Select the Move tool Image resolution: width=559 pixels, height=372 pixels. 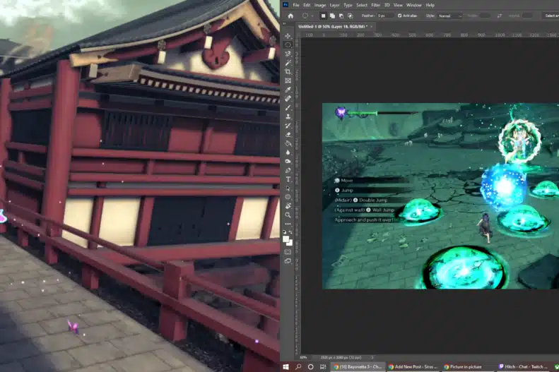click(288, 35)
